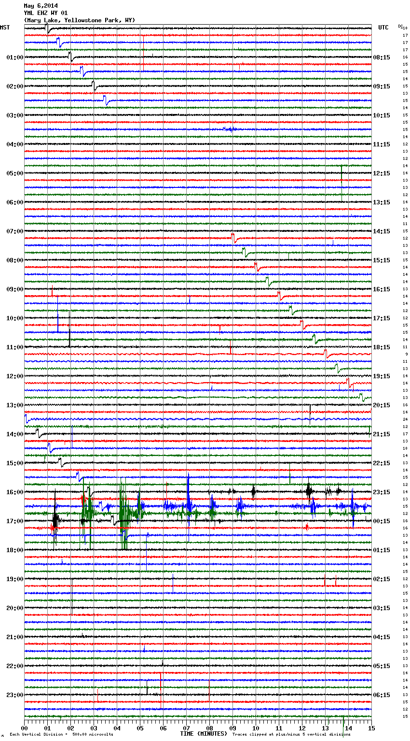Select the station code 'YML EHZ WY 01'

(x=46, y=13)
